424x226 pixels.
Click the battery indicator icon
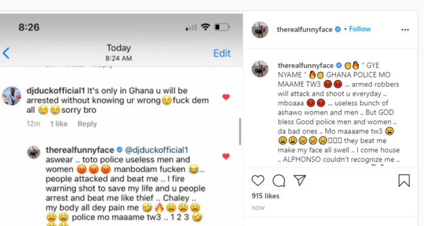[x=222, y=27]
